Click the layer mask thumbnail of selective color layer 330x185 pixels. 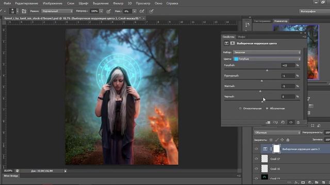click(x=276, y=149)
